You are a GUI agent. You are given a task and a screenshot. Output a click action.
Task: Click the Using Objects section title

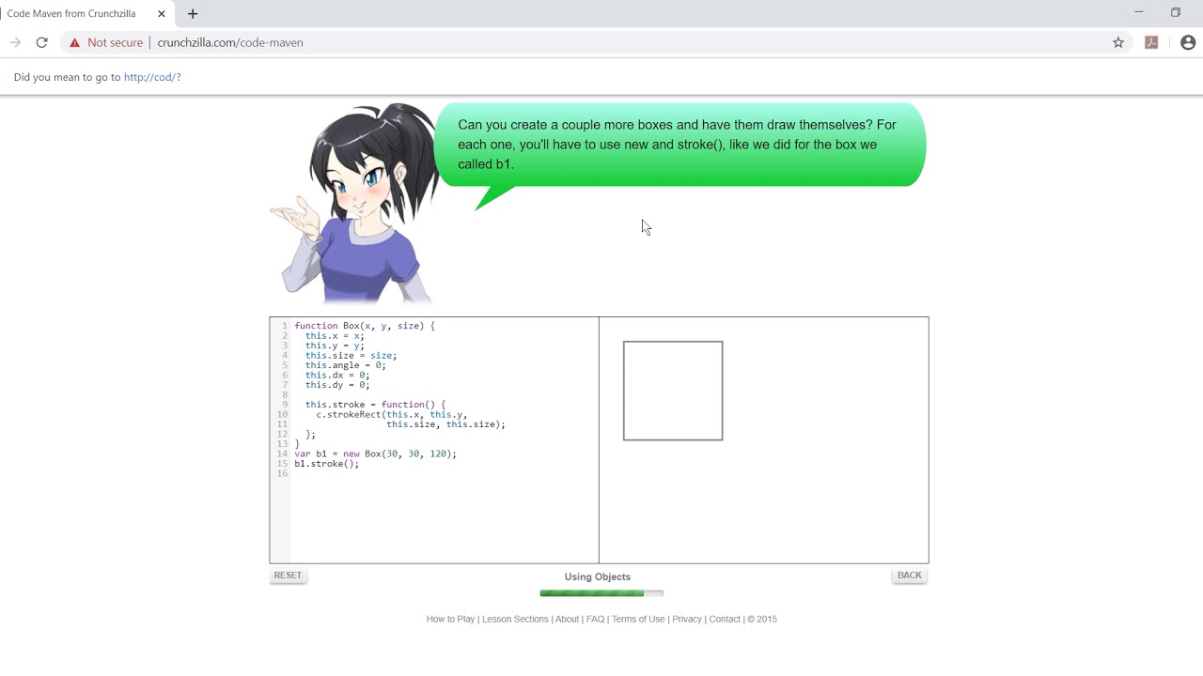(598, 576)
